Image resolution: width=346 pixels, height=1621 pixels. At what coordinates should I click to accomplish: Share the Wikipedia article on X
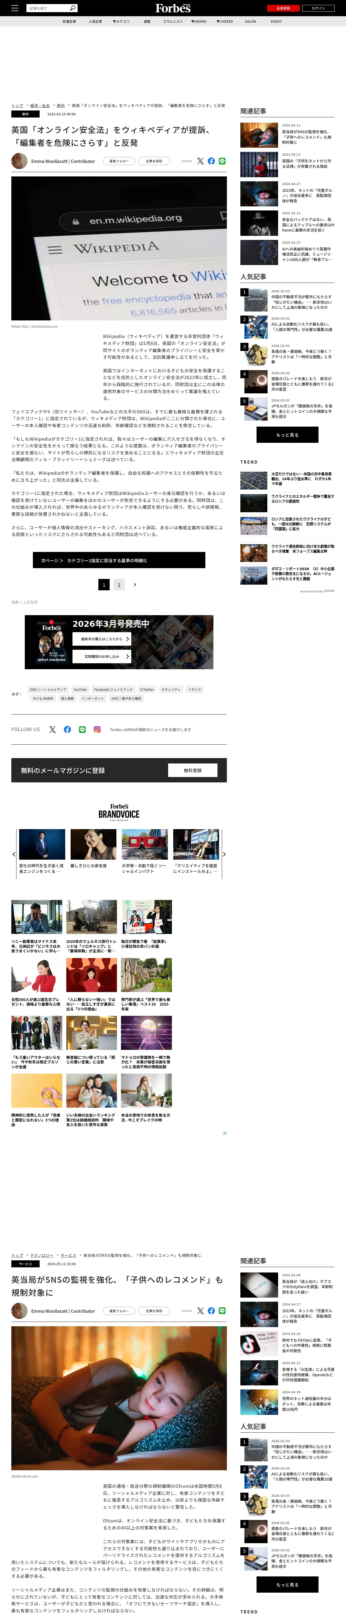[x=200, y=161]
